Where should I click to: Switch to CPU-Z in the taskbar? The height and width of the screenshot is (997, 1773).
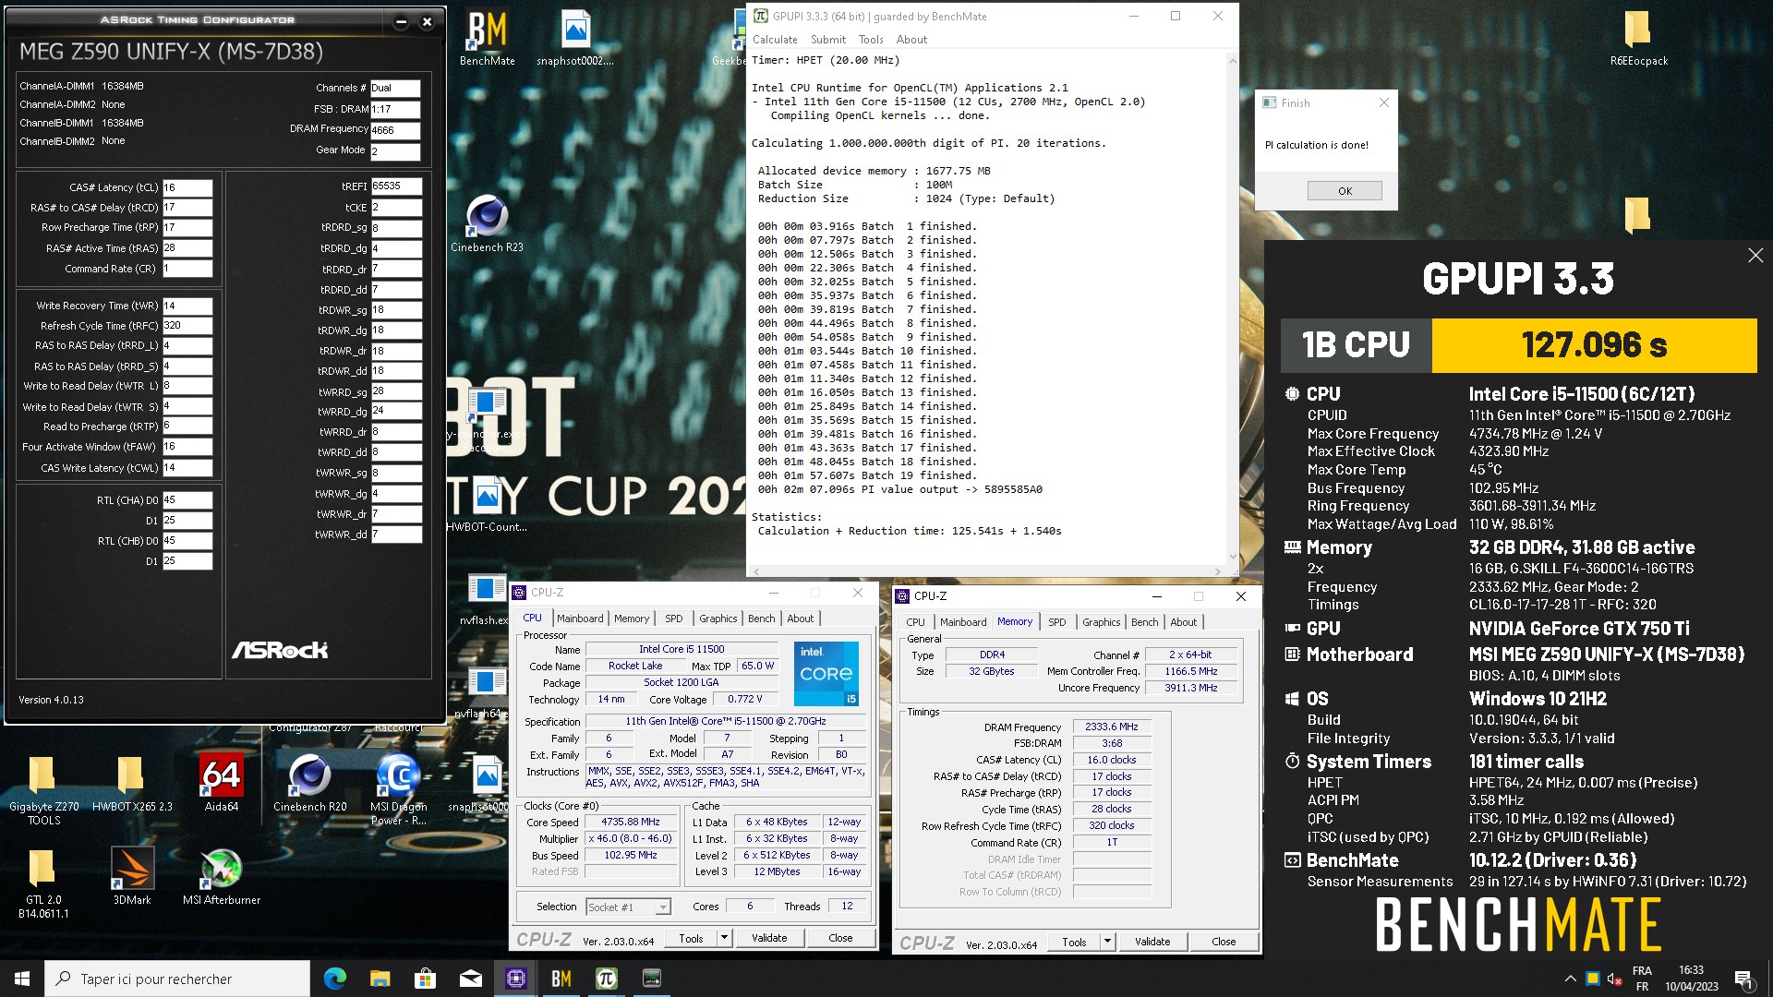515,979
